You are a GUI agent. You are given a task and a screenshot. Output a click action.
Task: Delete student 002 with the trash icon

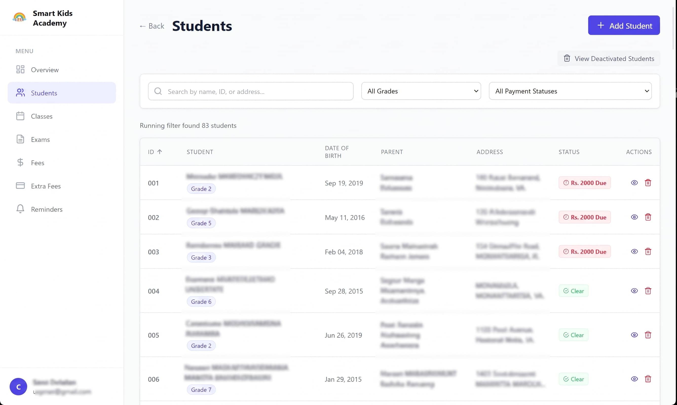648,217
